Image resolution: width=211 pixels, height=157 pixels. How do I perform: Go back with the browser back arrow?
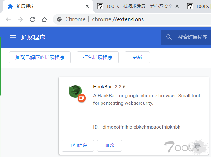8,19
